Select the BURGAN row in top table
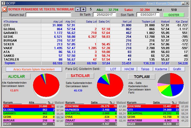Screen dimensions: 191x128 pyautogui.click(x=95, y=40)
